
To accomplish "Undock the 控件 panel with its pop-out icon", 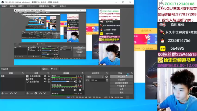I will coord(132,73).
